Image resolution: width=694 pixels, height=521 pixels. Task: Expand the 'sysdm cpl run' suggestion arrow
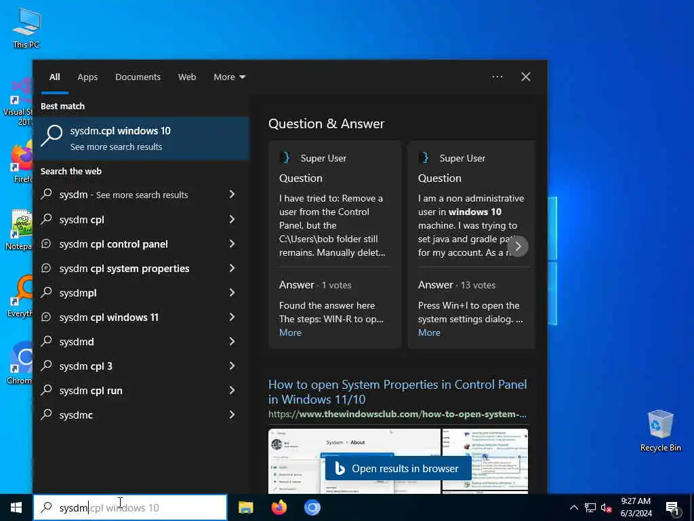[232, 390]
